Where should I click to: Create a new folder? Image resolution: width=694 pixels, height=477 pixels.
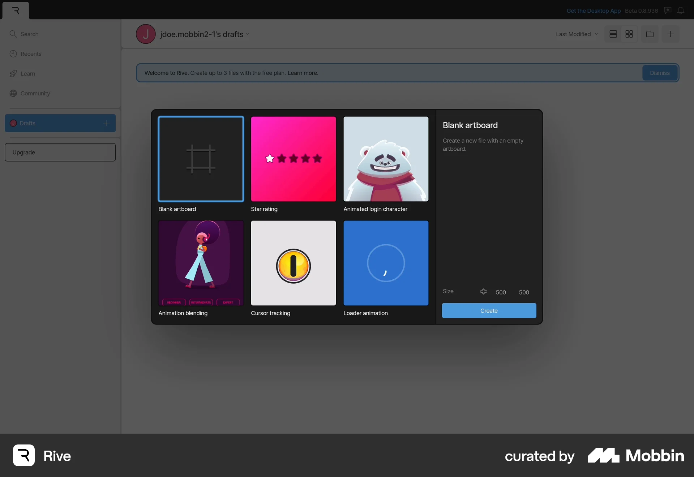[650, 34]
